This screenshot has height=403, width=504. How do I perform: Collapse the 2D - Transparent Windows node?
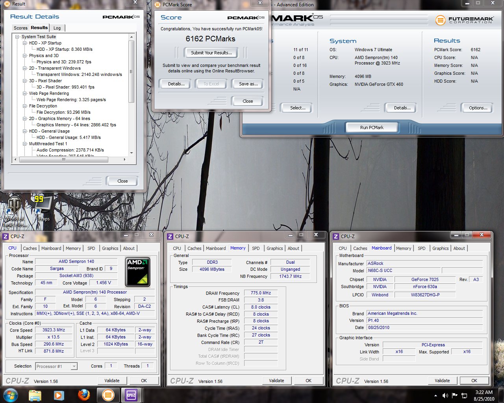pos(24,68)
